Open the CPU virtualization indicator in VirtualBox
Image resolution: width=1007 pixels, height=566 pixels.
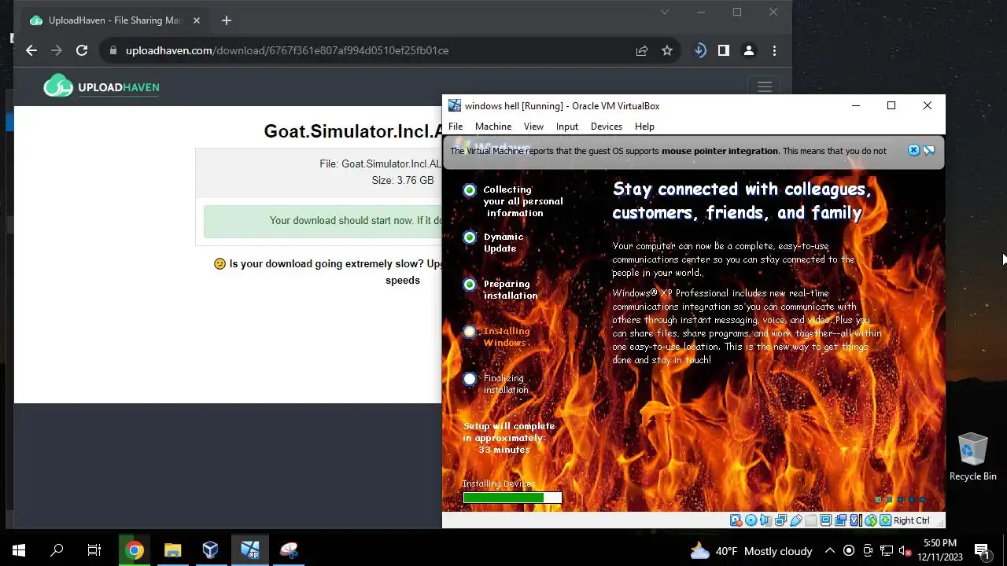click(x=855, y=520)
